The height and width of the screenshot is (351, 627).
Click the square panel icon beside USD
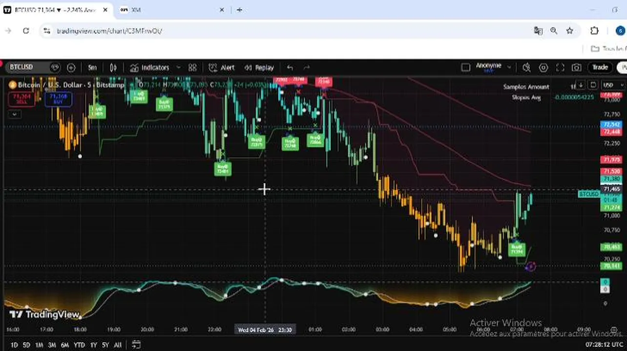point(593,85)
